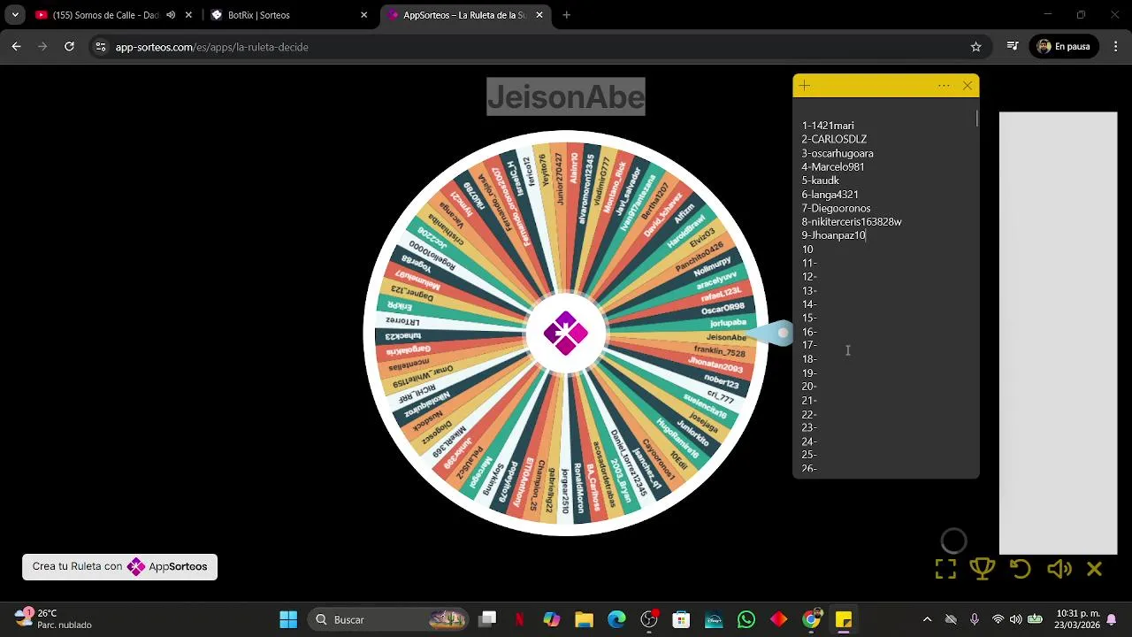Click the fullscreen icon below the wheel

(945, 569)
